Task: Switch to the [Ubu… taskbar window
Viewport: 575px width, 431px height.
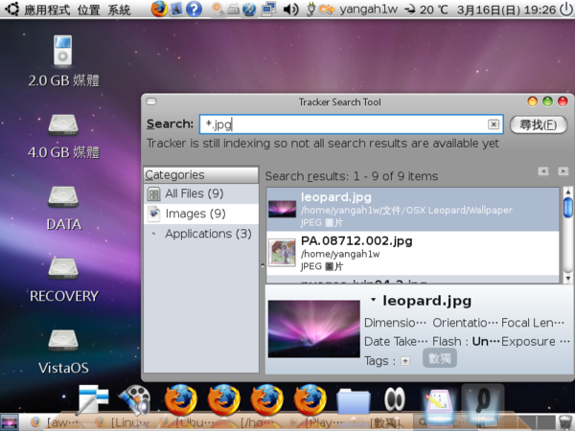Action: [187, 423]
